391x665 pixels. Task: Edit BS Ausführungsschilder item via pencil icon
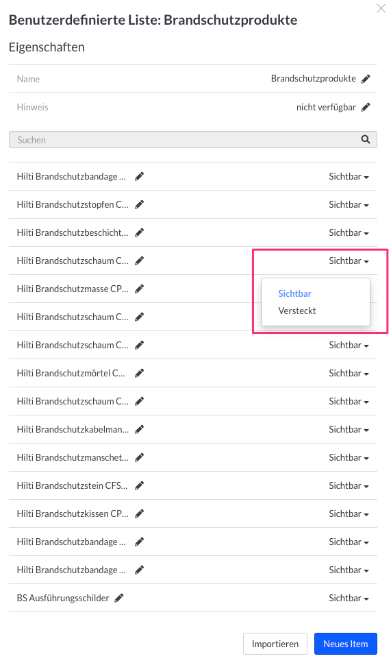coord(119,598)
